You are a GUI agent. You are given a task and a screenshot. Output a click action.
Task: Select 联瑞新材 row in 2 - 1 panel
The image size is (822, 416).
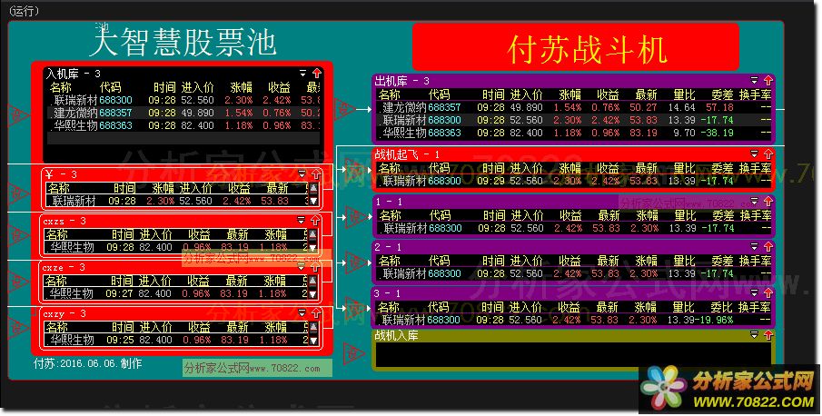[575, 273]
